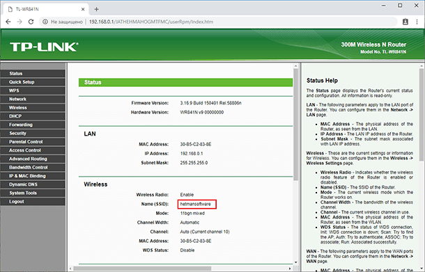The height and width of the screenshot is (272, 425).
Task: Select Bandwidth Control in sidebar
Action: coord(33,167)
